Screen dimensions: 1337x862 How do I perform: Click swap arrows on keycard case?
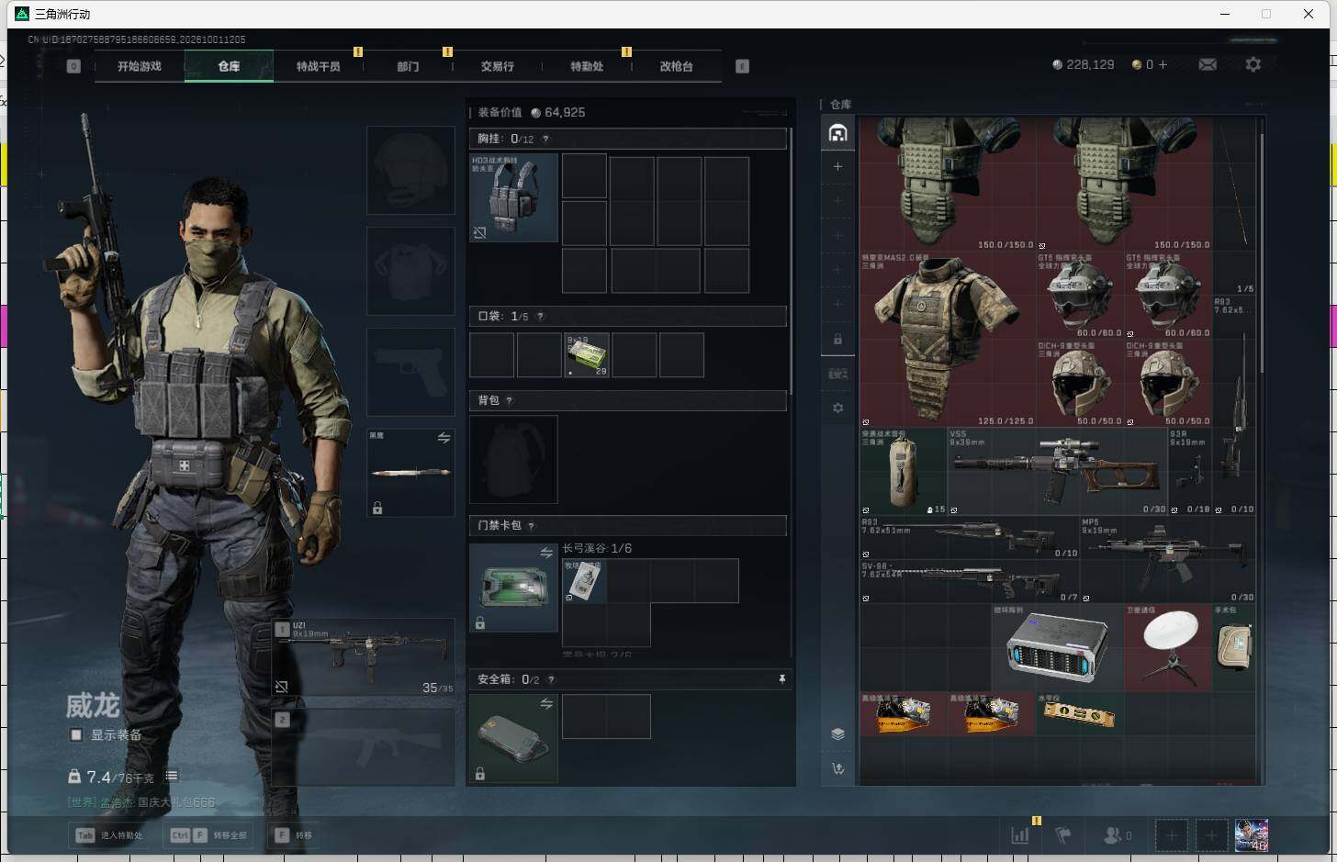point(546,553)
